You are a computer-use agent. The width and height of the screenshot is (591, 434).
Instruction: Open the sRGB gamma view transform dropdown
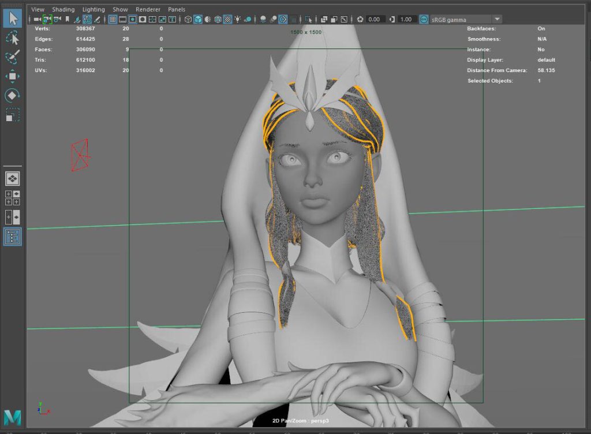[x=497, y=19]
